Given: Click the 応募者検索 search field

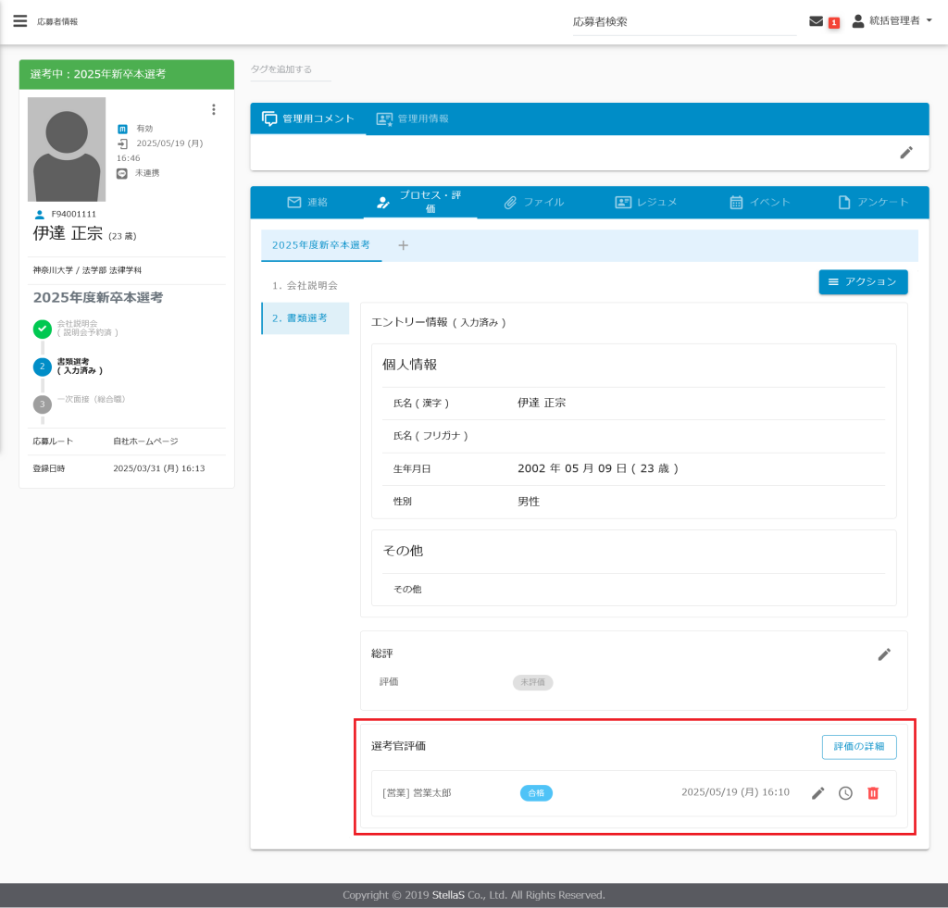Looking at the screenshot, I should pos(683,21).
